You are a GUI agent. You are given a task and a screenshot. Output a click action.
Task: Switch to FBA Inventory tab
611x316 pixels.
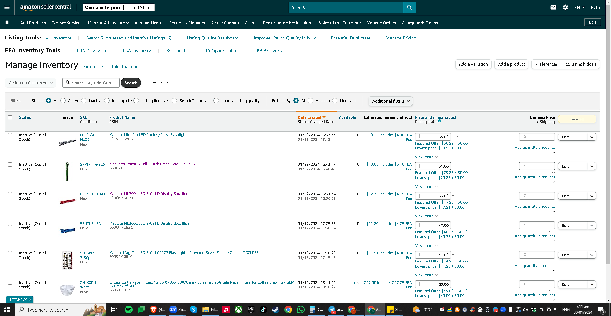tap(137, 51)
